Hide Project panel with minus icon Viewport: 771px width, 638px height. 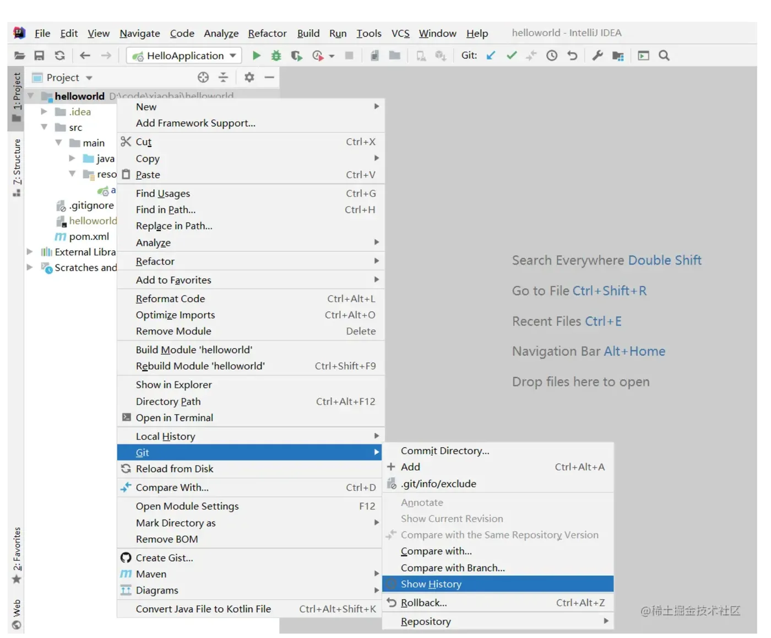269,78
